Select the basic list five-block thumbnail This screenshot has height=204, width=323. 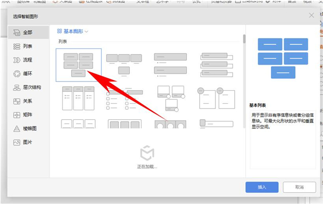(x=79, y=65)
